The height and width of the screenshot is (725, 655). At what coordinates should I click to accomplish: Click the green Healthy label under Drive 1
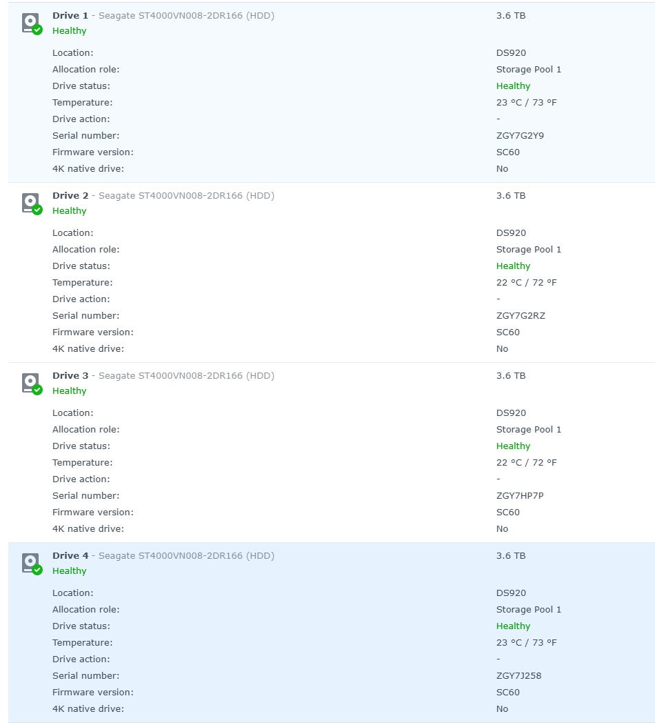point(70,31)
